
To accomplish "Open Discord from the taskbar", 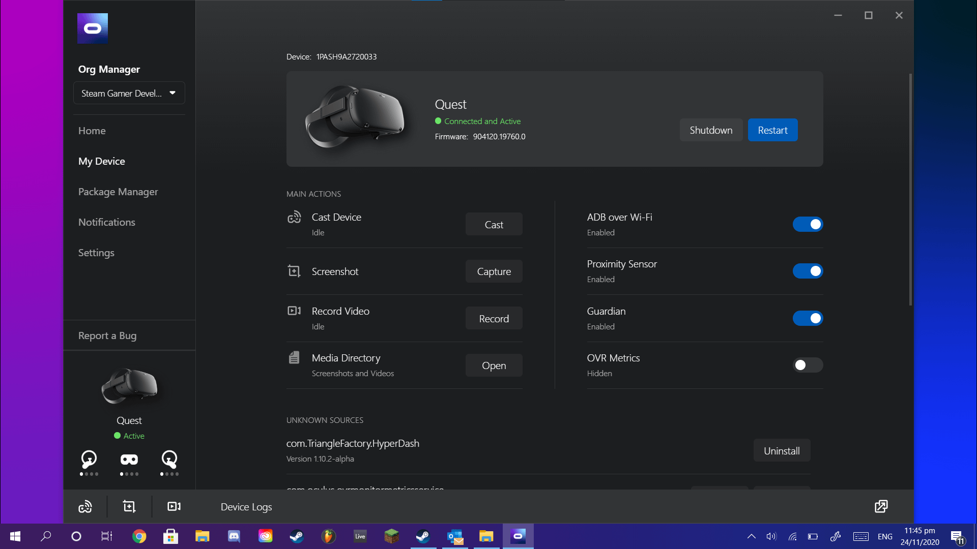I will click(234, 536).
